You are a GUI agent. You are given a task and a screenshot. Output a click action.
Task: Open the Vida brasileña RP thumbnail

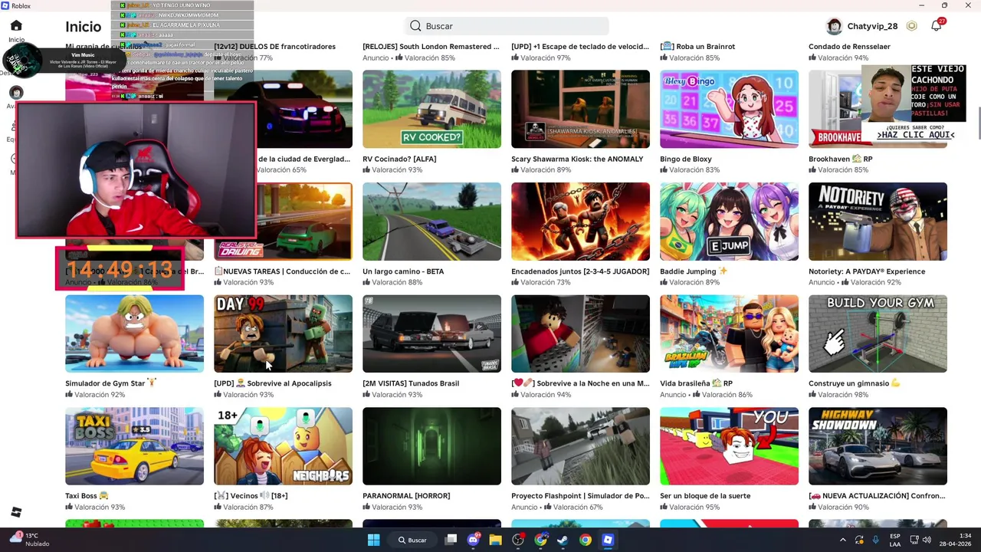pos(729,333)
